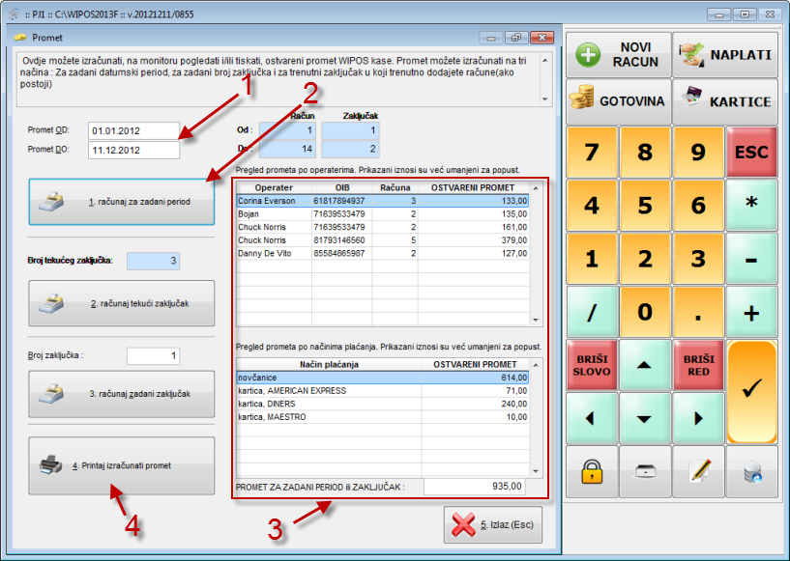Viewport: 790px width, 561px height.
Task: Click the Izlaz (Esc) exit button
Action: click(x=494, y=525)
